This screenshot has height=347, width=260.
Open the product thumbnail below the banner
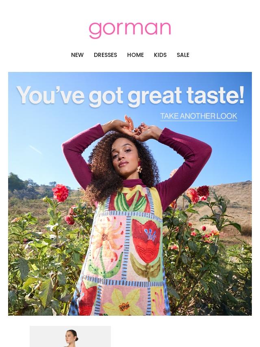click(x=70, y=336)
